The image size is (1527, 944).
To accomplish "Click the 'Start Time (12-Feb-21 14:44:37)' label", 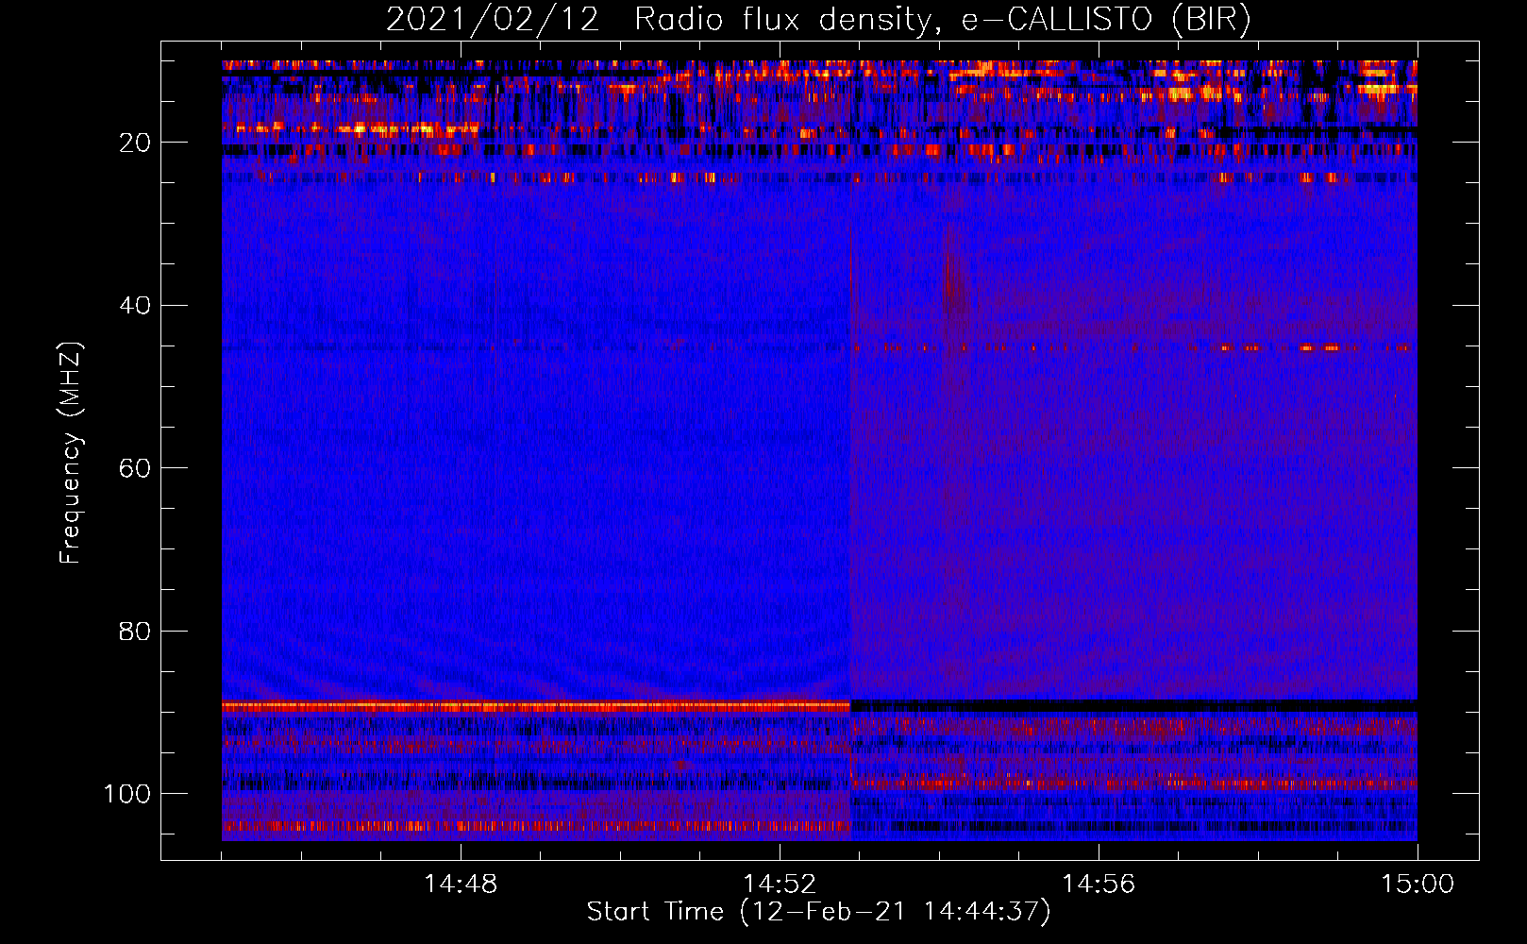I will pos(818,912).
